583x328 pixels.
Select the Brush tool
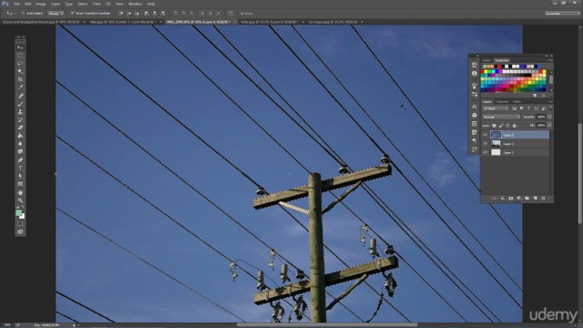(x=20, y=104)
